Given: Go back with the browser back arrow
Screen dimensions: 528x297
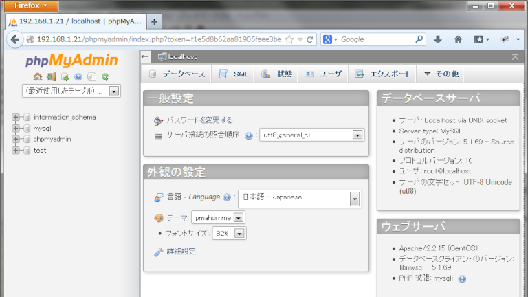Looking at the screenshot, I should (15, 39).
